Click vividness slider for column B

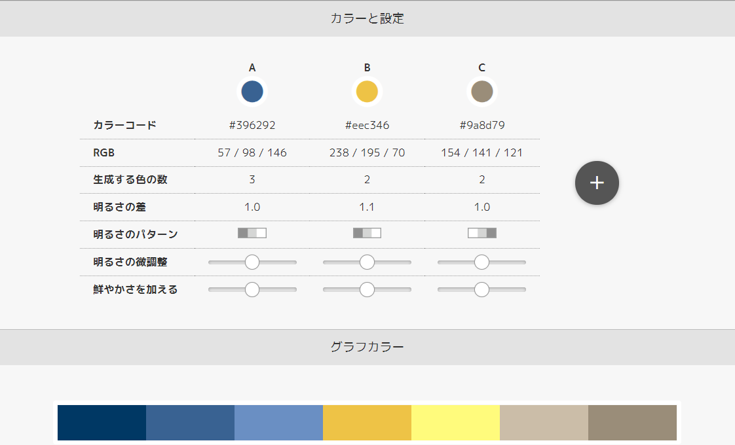click(367, 289)
